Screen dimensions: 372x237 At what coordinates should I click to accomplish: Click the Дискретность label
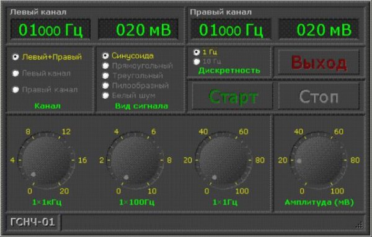coord(229,71)
